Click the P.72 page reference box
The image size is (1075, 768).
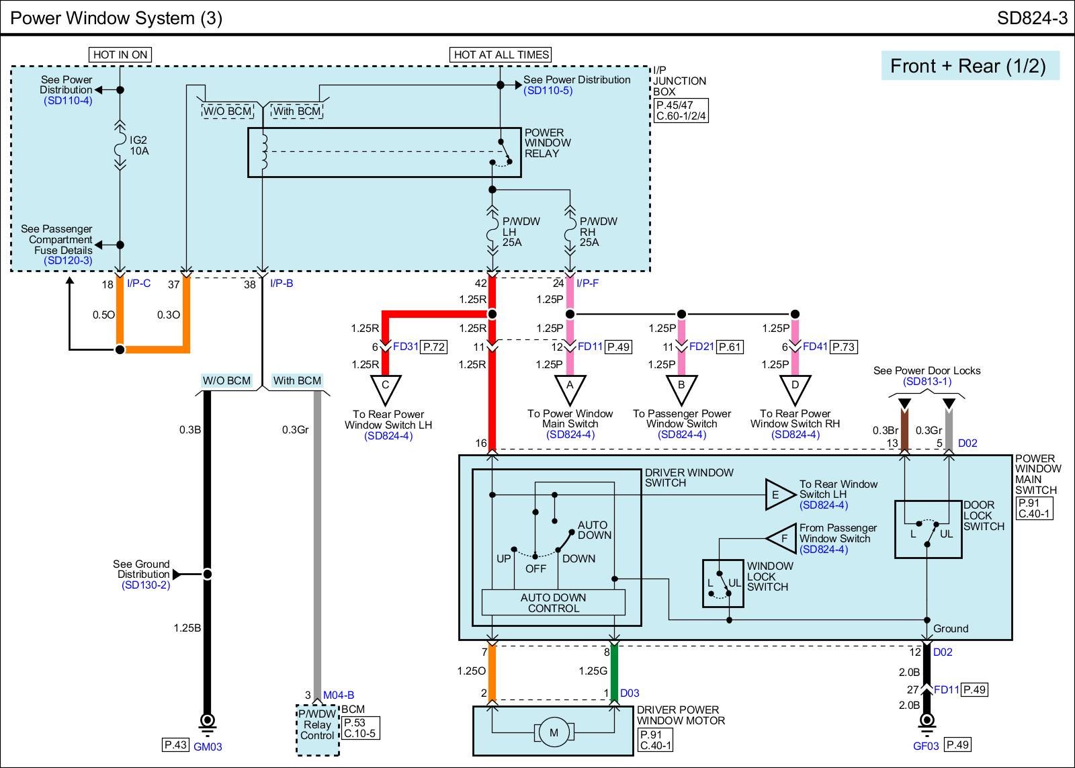coord(435,347)
